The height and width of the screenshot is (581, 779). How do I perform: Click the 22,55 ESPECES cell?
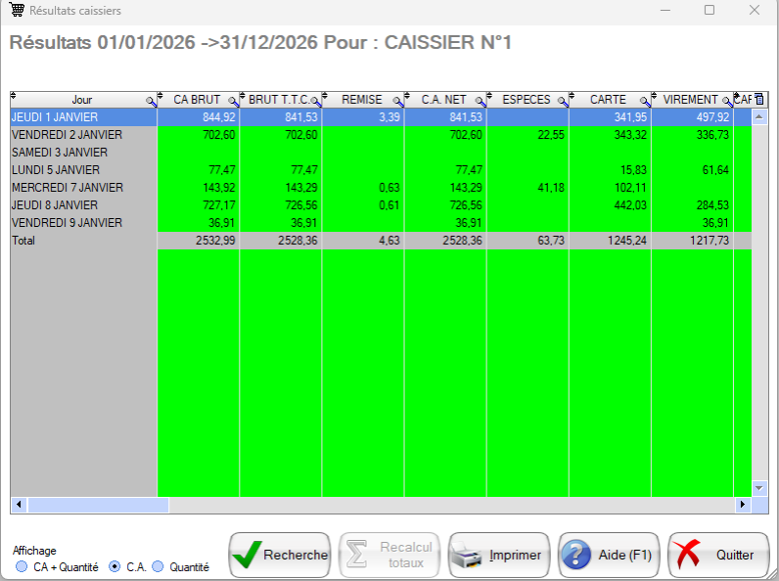pos(528,135)
